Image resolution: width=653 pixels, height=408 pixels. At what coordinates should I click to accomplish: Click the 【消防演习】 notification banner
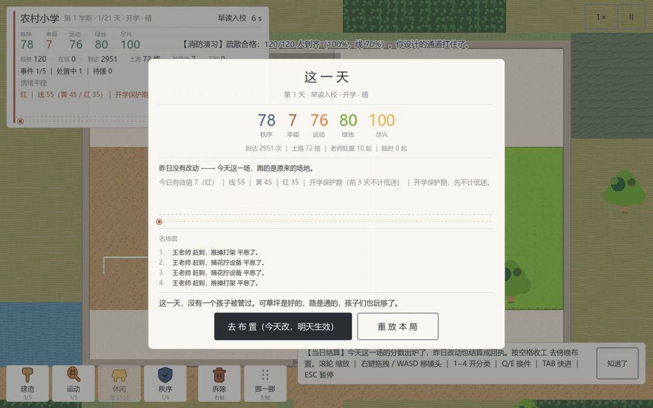click(325, 44)
